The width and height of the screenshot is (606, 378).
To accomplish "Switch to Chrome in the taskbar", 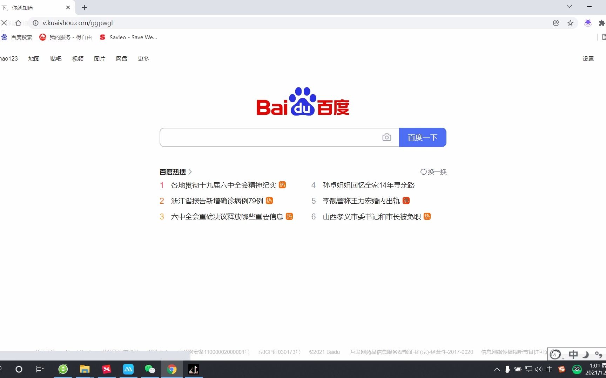I will (172, 369).
